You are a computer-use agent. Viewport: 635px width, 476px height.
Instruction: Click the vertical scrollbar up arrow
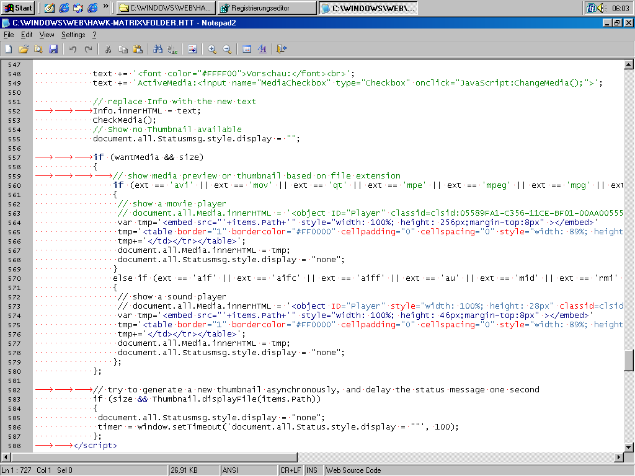pos(629,64)
